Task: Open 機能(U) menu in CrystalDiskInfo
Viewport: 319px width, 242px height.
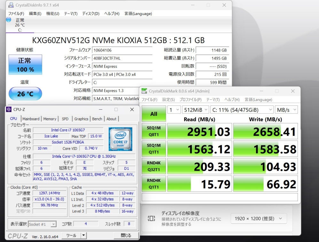Action: click(x=53, y=14)
